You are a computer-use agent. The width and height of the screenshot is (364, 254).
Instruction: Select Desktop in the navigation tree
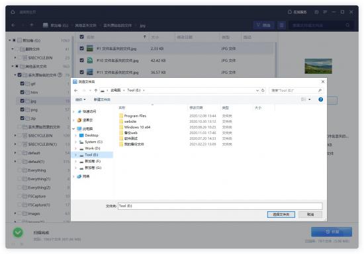(91, 135)
